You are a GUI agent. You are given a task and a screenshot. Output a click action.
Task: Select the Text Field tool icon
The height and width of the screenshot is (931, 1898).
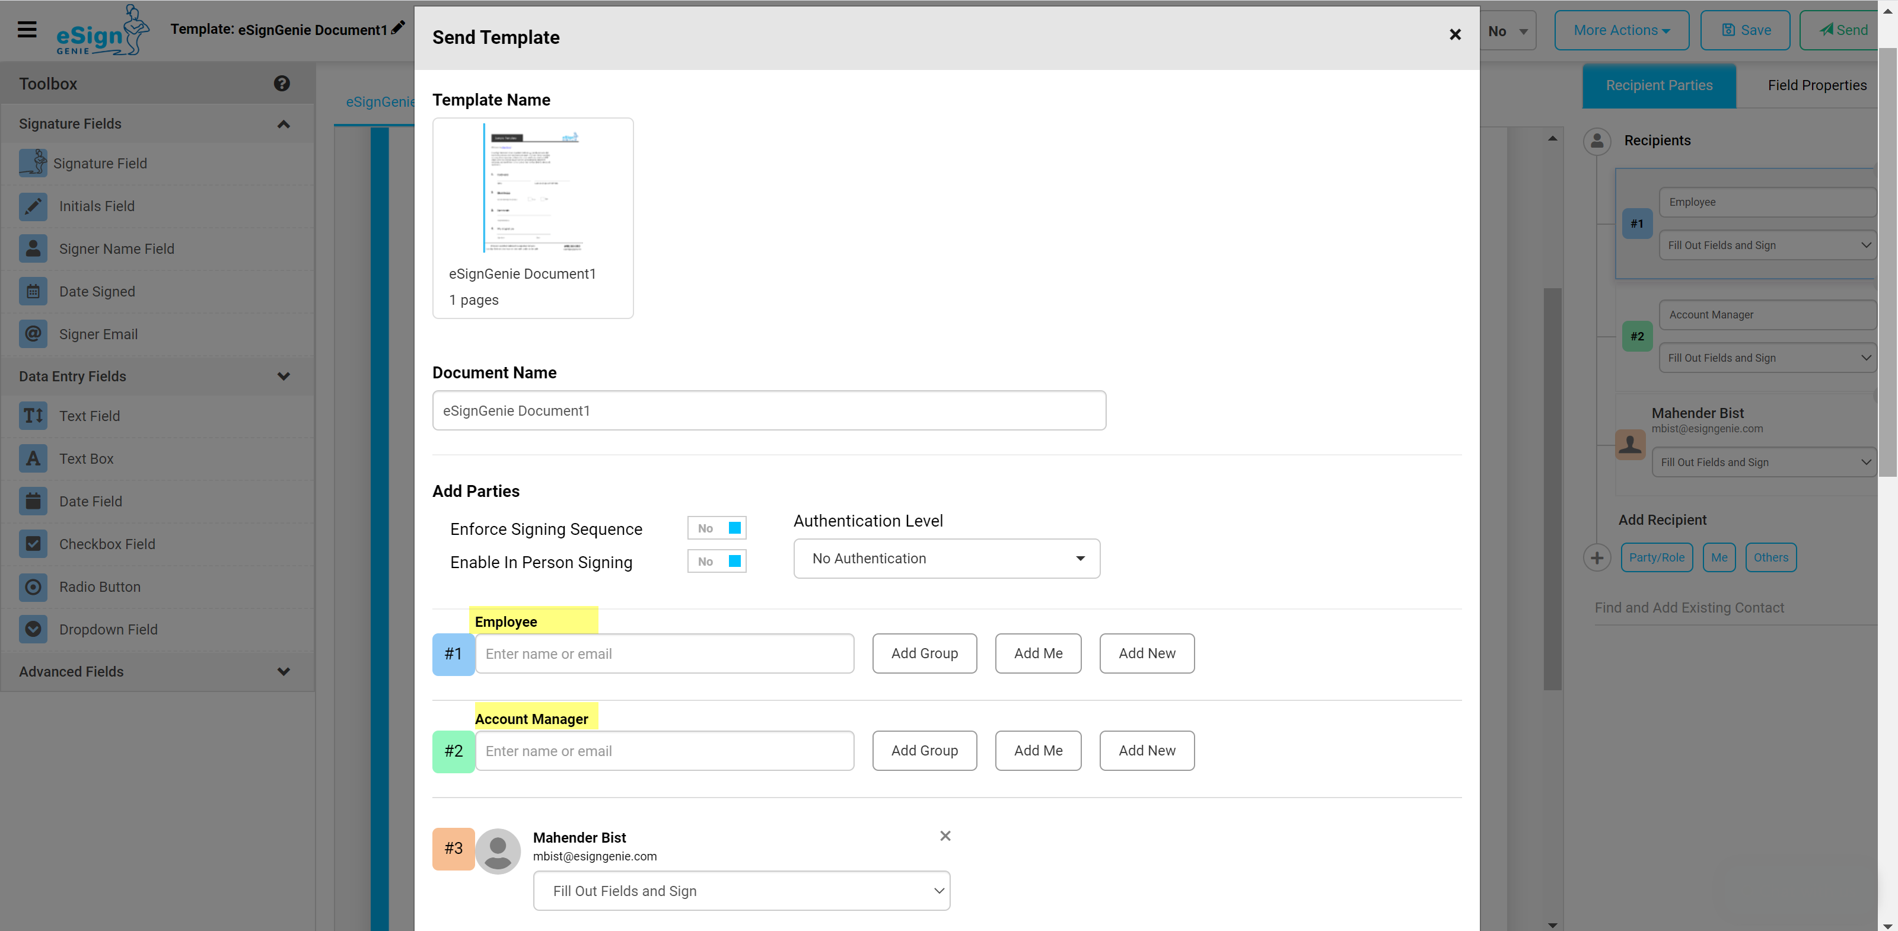[x=33, y=416]
